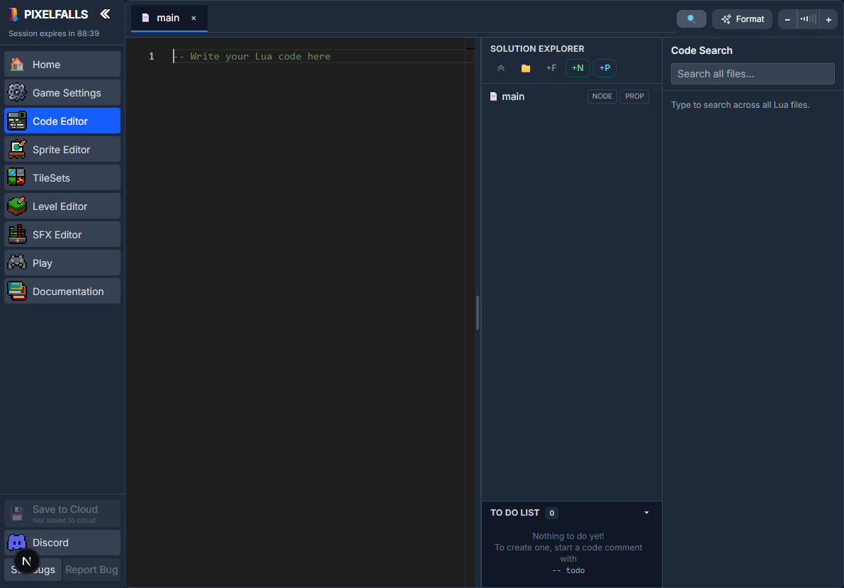Collapse the sidebar with the double-chevron icon

click(x=105, y=14)
